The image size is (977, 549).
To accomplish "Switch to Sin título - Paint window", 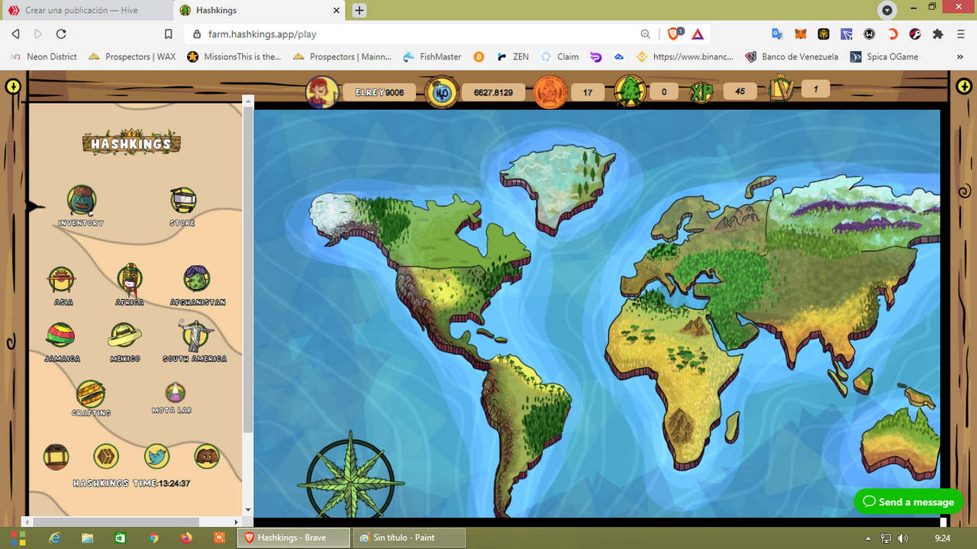I will pyautogui.click(x=409, y=538).
